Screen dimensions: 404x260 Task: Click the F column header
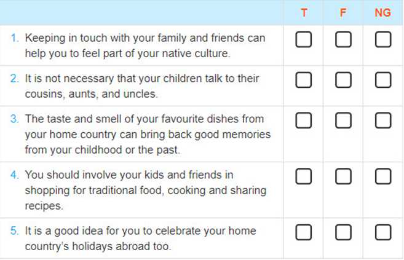click(343, 13)
